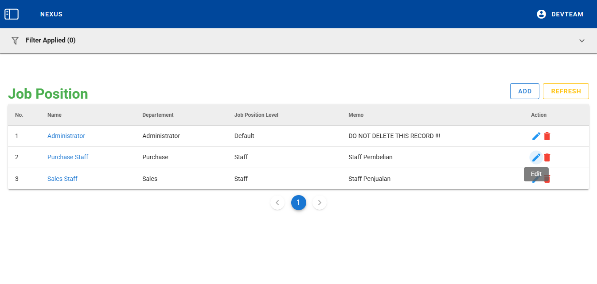597x284 pixels.
Task: Edit the Purchase Staff job position
Action: (536, 157)
